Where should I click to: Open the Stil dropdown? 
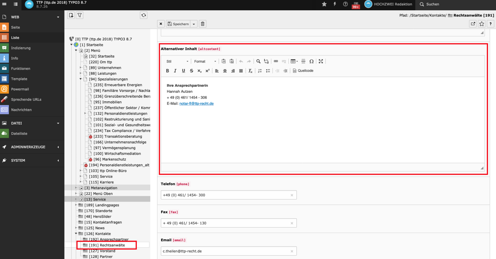point(177,61)
